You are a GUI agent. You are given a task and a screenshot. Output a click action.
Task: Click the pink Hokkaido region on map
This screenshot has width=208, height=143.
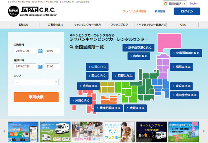tap(169, 42)
